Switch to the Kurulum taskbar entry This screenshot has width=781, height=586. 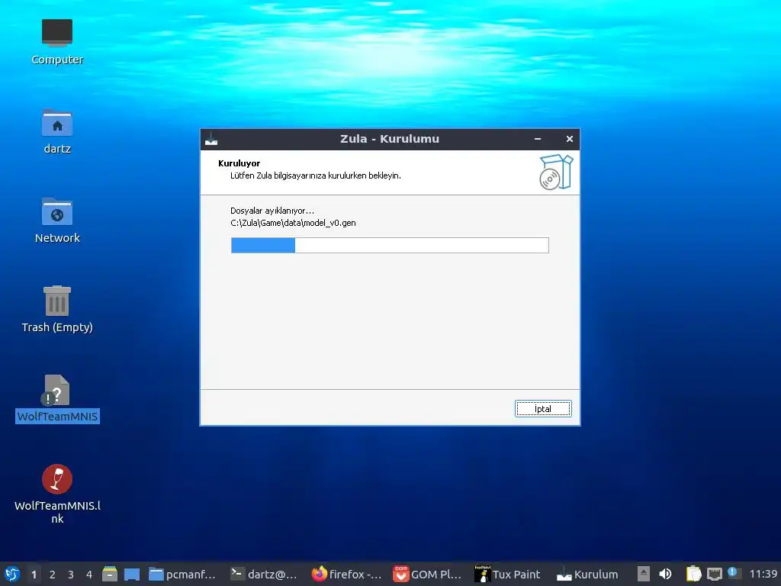pos(588,574)
